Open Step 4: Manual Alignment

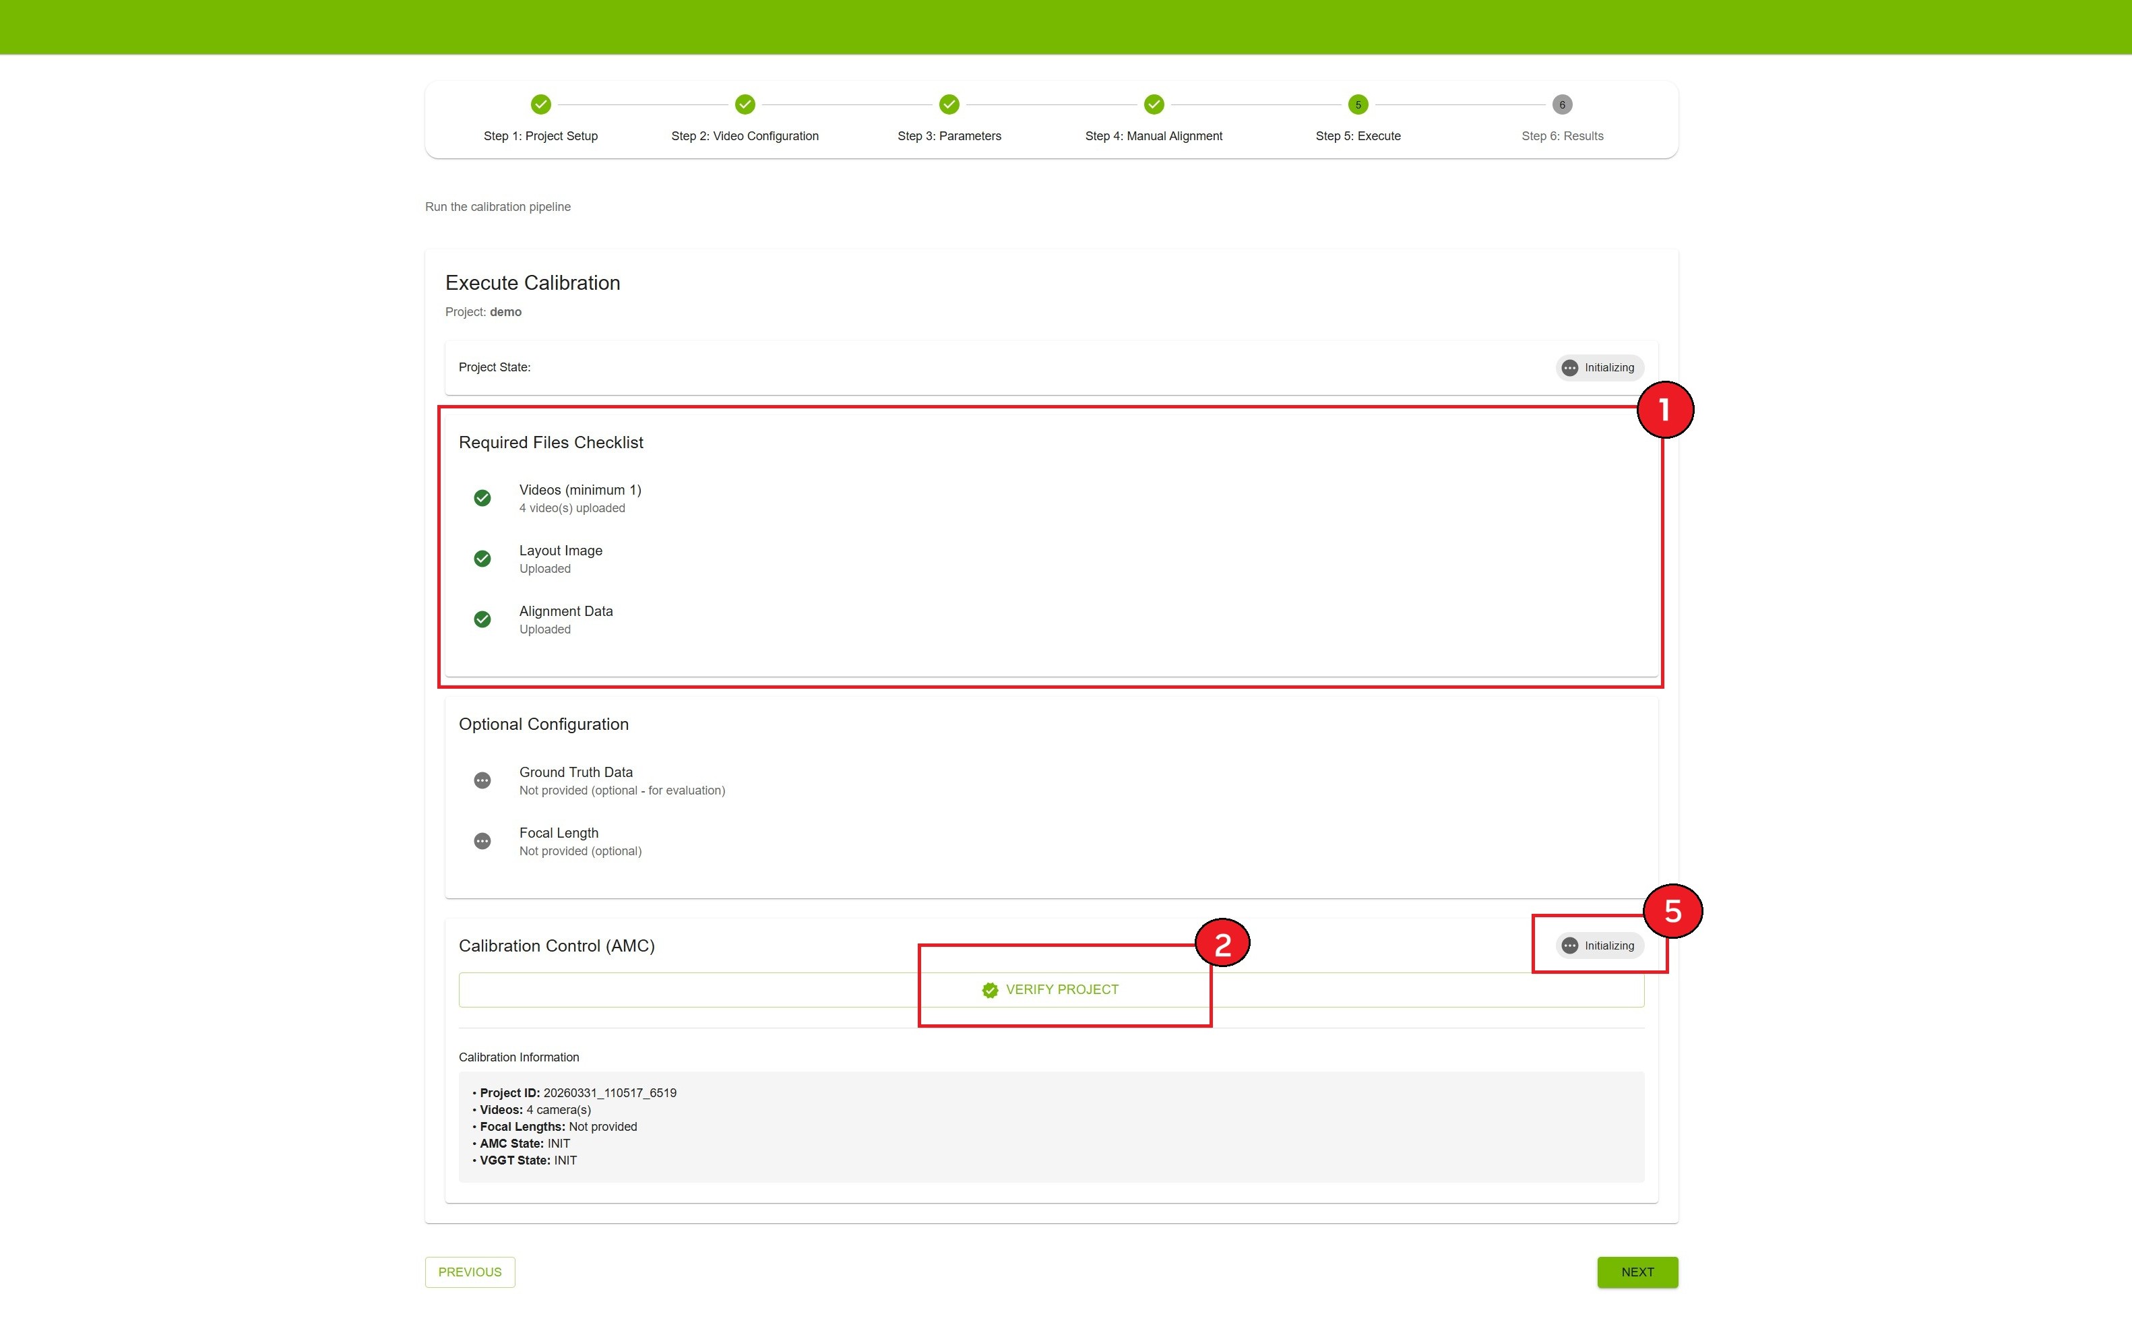coord(1154,135)
